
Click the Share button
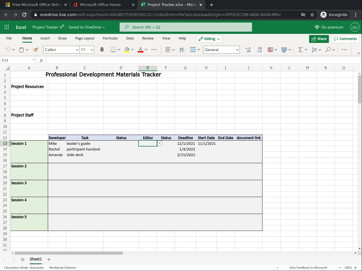click(x=319, y=39)
